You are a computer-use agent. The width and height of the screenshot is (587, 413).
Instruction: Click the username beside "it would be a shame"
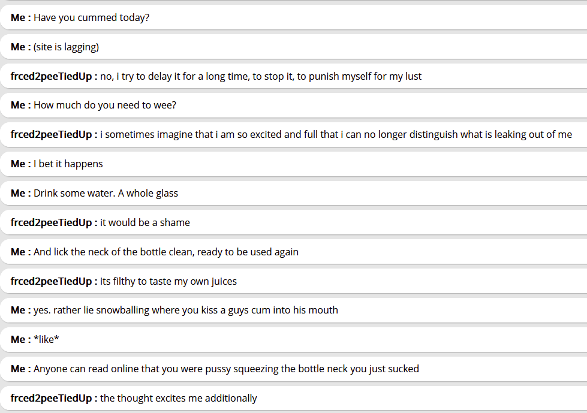coord(52,222)
